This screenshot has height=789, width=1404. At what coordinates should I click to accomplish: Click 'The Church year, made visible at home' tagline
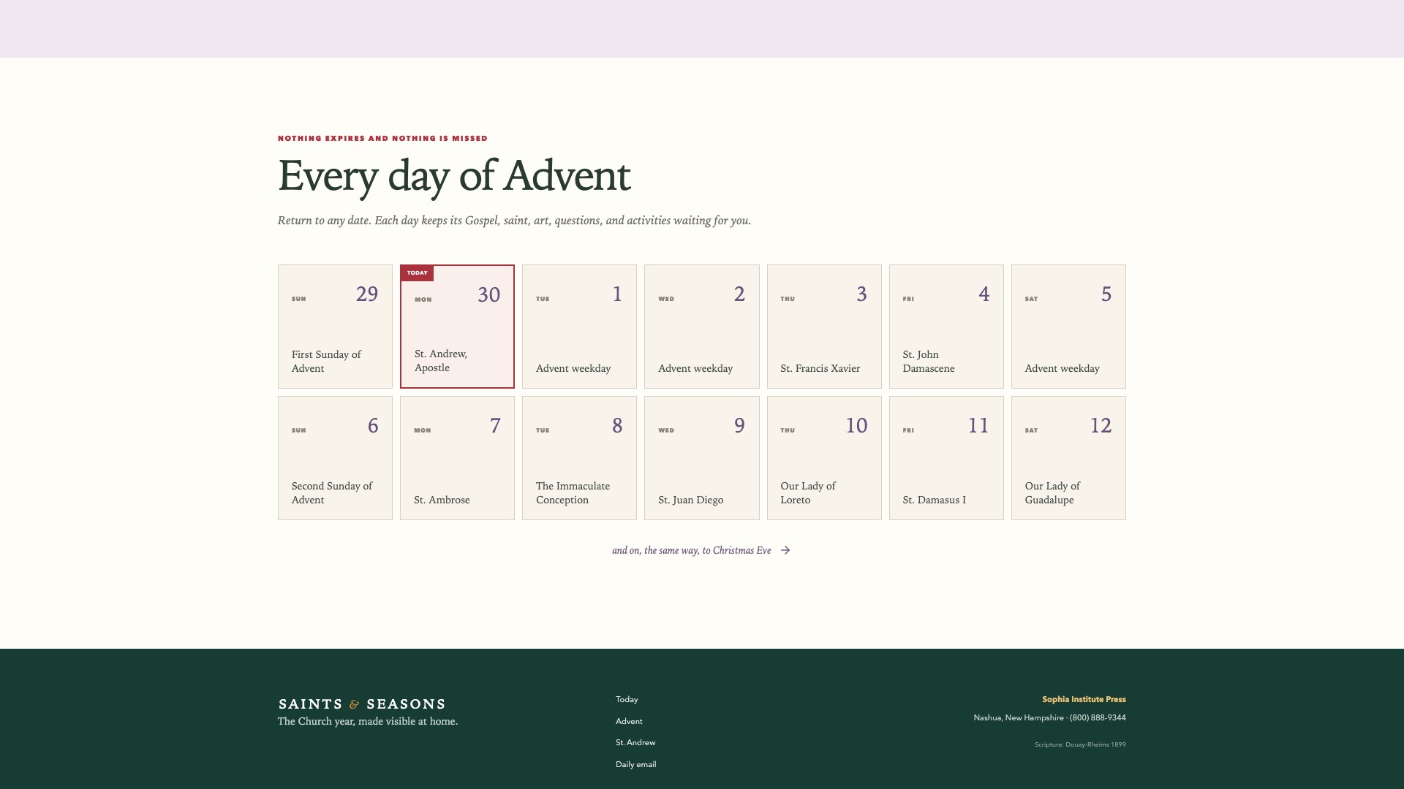coord(368,721)
